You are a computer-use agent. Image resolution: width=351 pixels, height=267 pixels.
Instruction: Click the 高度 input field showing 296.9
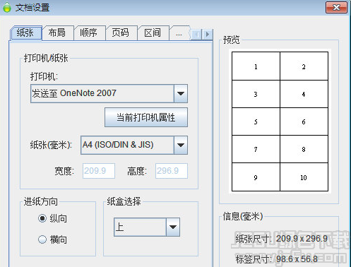(172, 171)
